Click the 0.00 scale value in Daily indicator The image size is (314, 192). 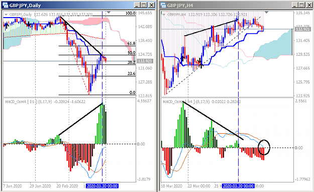(x=141, y=144)
